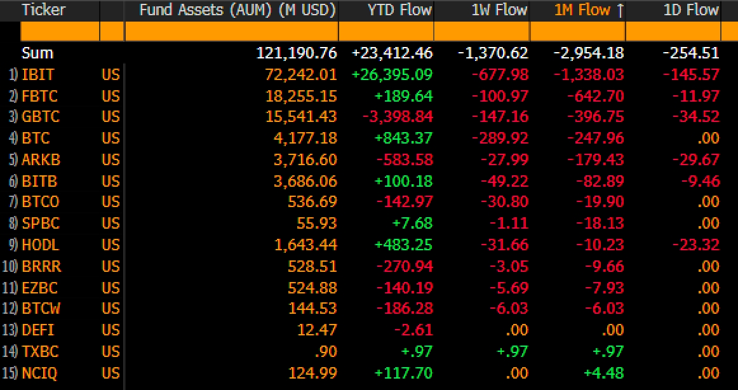Open the IBIT ticker row
Viewport: 738px width, 390px height.
tap(38, 75)
